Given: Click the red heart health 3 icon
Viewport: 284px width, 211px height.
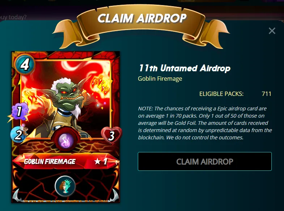Looking at the screenshot, I should [x=111, y=135].
